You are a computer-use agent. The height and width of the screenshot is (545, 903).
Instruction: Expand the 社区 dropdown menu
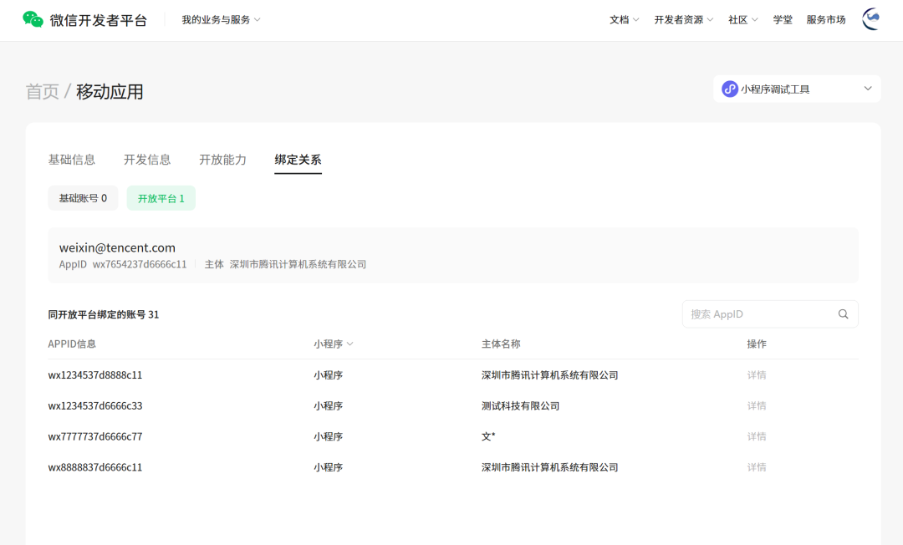tap(743, 20)
